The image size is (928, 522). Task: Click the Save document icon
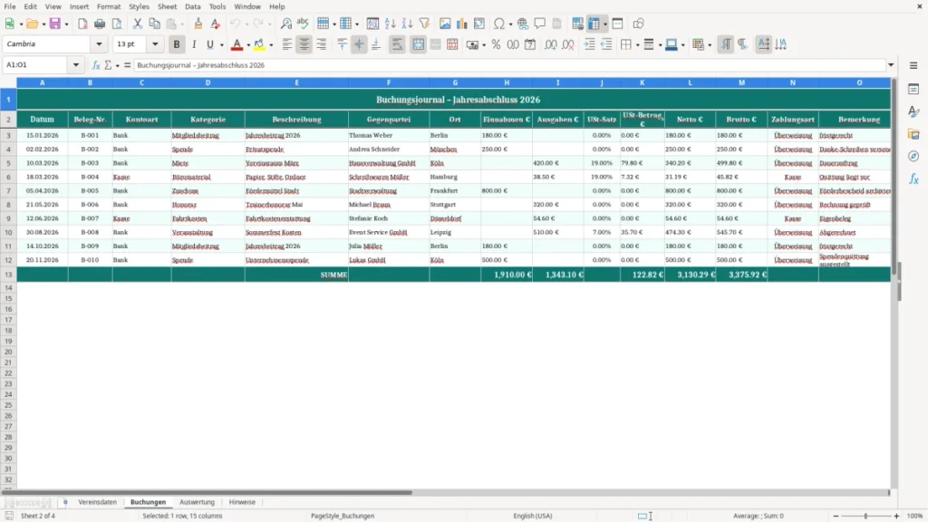click(x=55, y=24)
